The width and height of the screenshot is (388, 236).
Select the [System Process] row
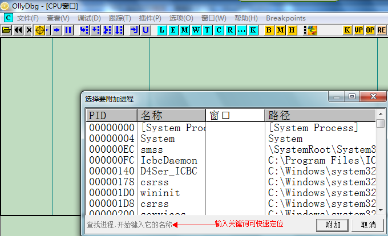click(231, 128)
